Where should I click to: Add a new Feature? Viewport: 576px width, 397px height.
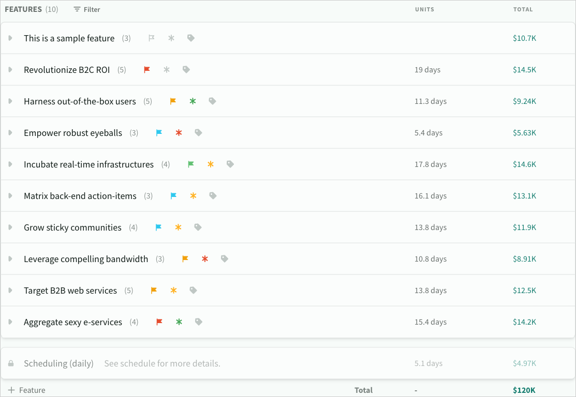pos(26,390)
